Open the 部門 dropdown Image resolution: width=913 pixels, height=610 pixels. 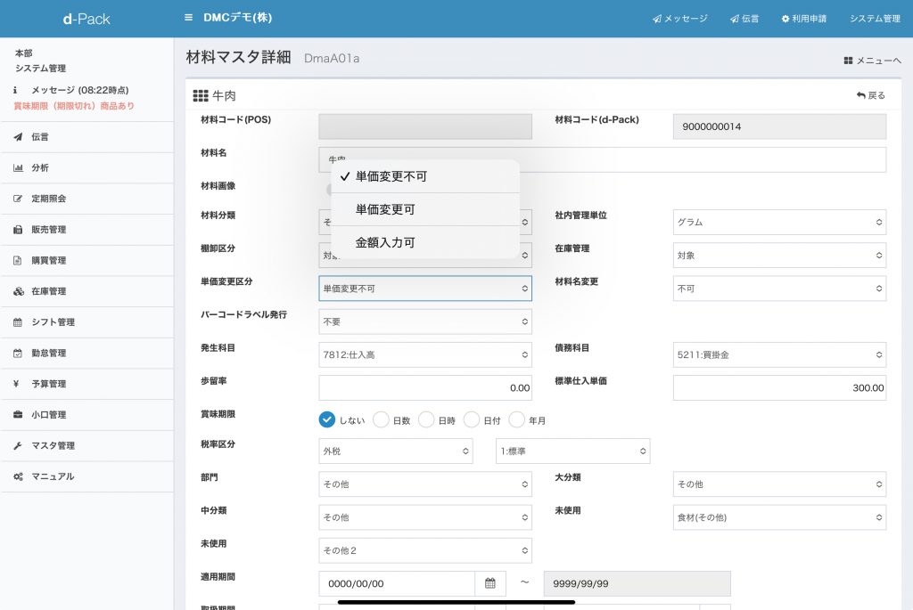click(x=425, y=484)
